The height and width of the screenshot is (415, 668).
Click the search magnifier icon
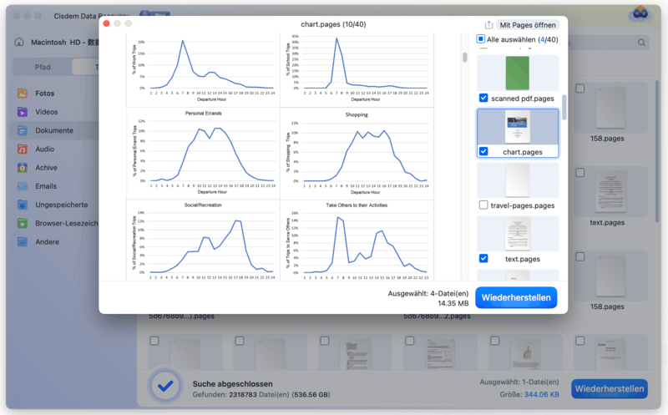coord(641,43)
